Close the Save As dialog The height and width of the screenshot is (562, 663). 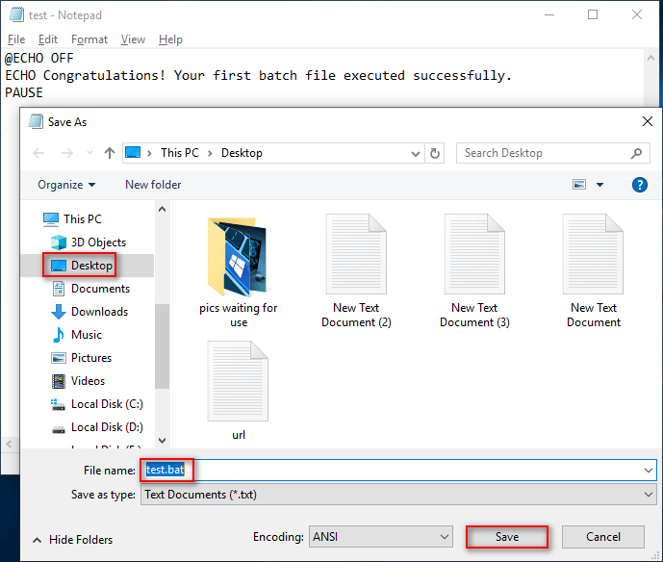click(647, 122)
